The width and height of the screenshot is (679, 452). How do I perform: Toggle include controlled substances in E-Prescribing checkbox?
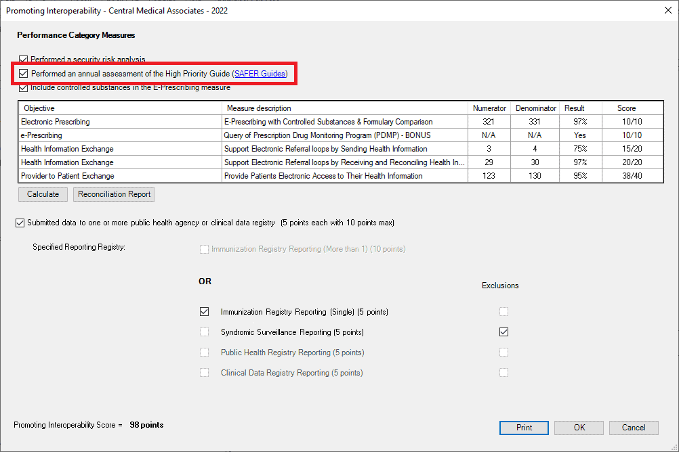[x=24, y=87]
